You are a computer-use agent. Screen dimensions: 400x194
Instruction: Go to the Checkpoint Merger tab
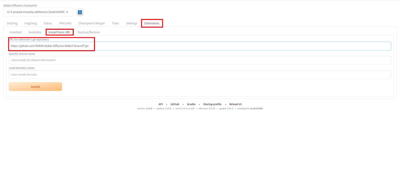tap(91, 23)
